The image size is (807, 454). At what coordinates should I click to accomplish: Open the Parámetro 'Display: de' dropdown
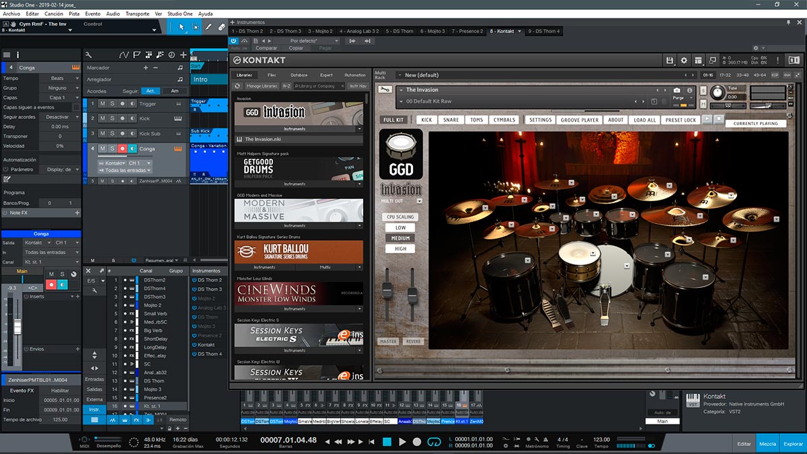click(x=59, y=169)
